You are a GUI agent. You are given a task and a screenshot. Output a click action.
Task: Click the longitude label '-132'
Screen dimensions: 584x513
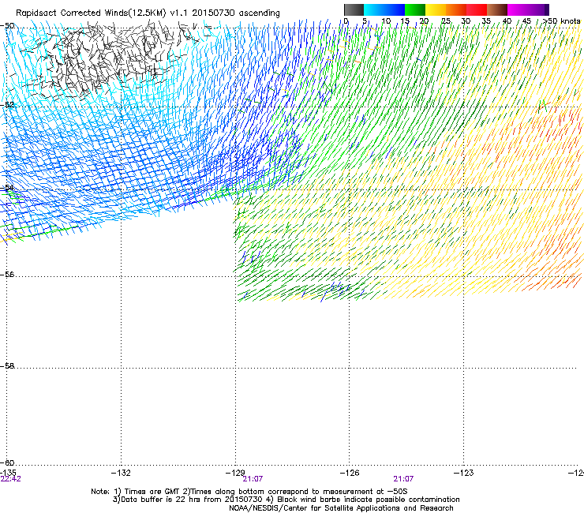point(121,473)
